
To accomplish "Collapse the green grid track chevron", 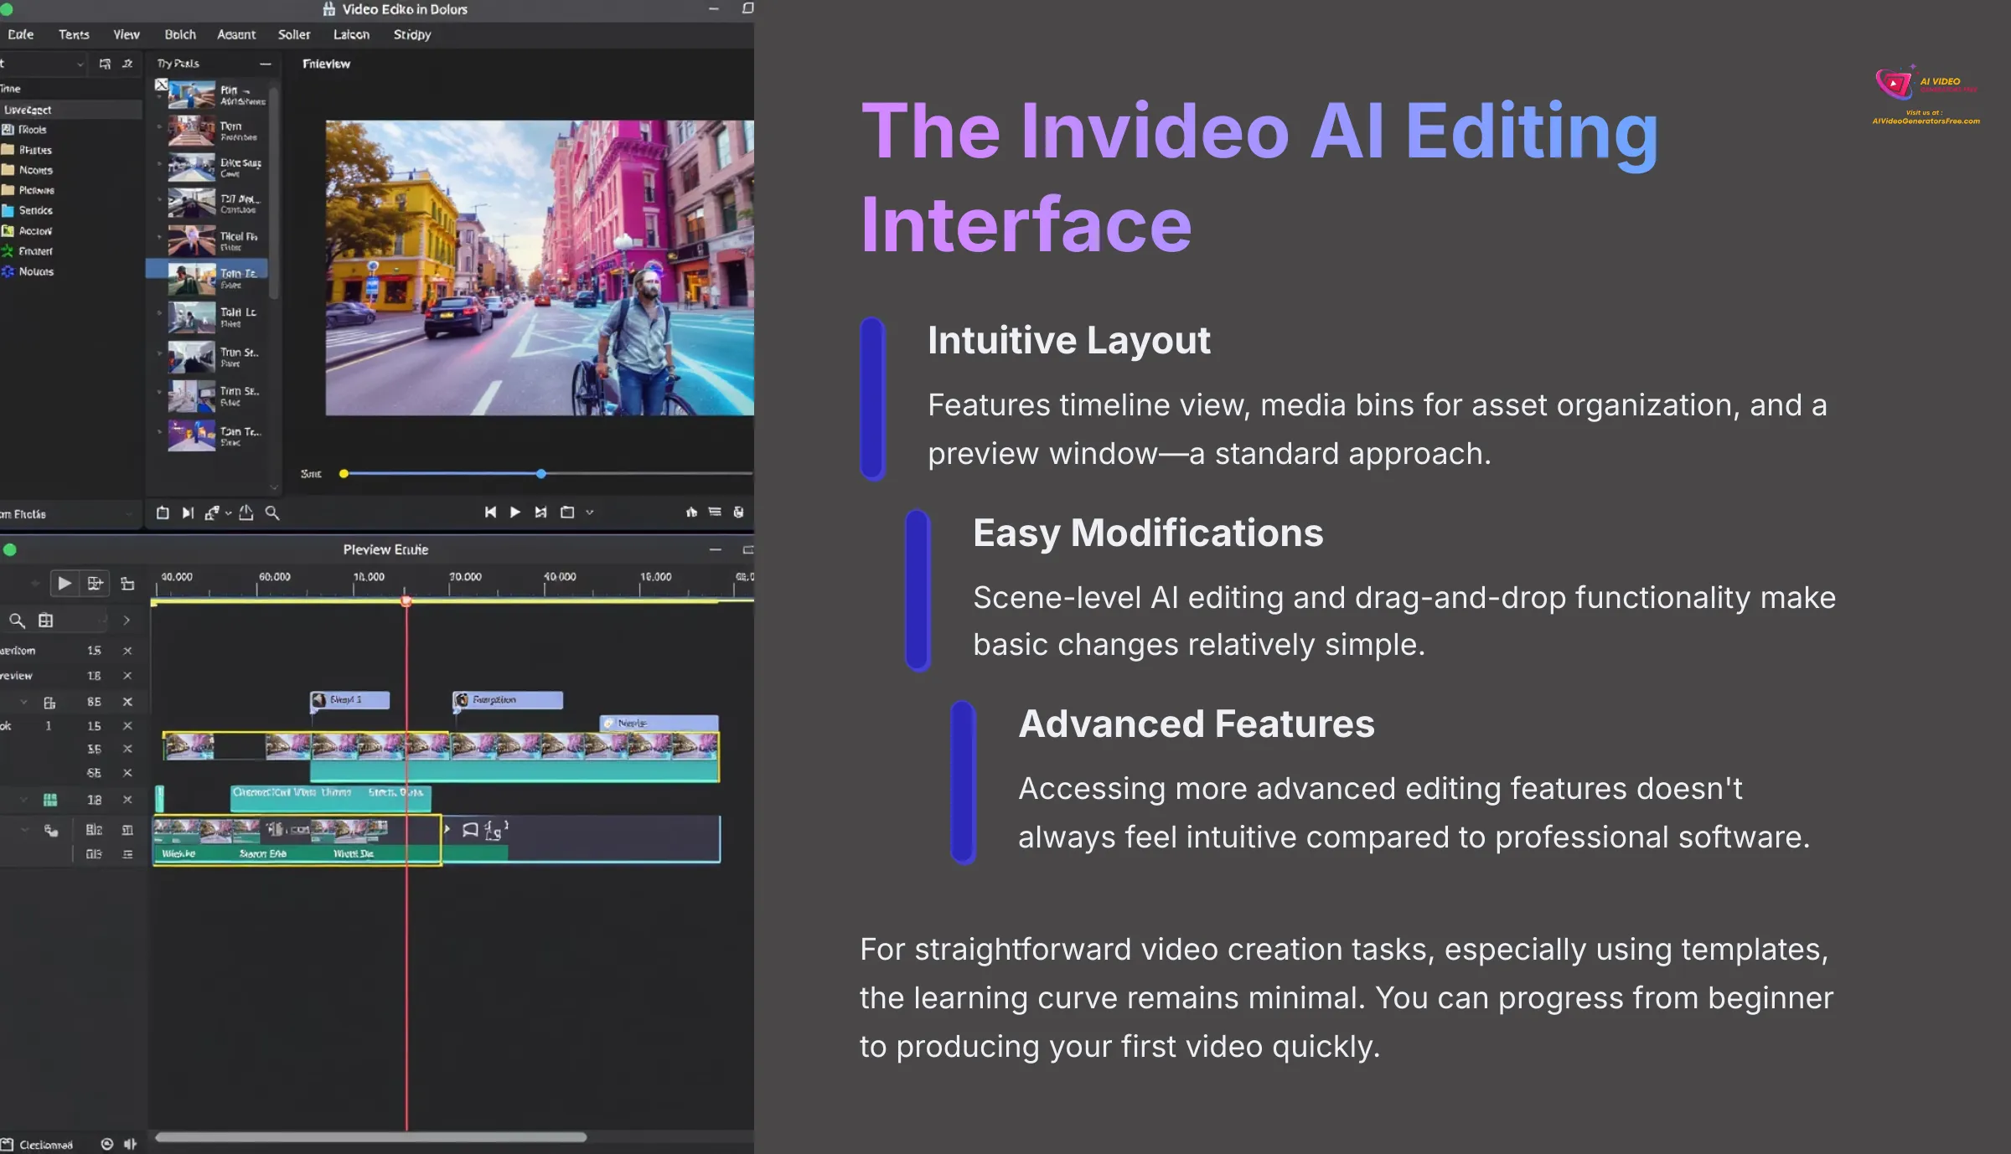I will [23, 800].
